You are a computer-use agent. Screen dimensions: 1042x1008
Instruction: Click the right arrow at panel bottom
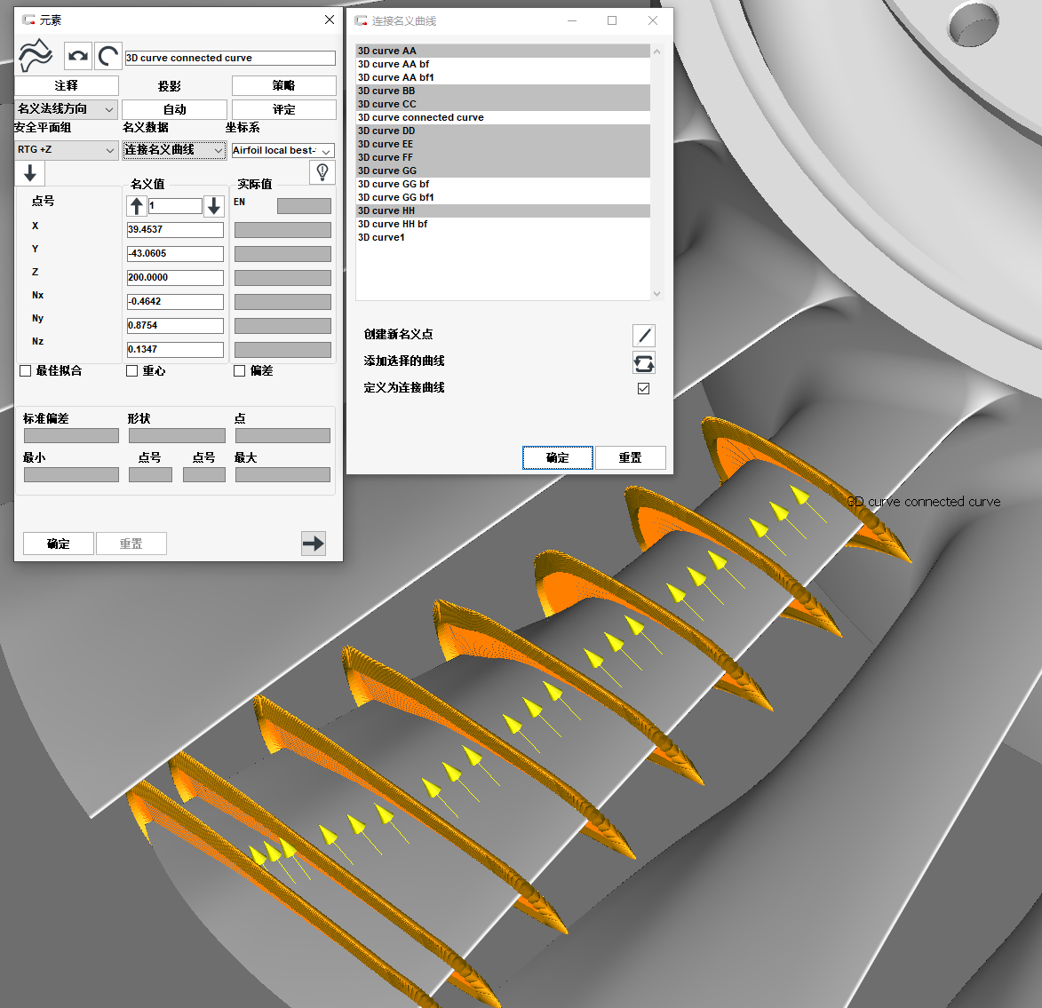point(314,544)
